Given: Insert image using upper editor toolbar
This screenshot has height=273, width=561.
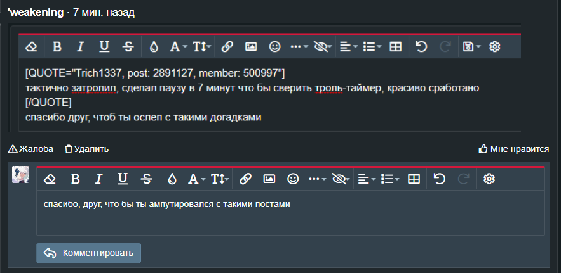Looking at the screenshot, I should 251,47.
